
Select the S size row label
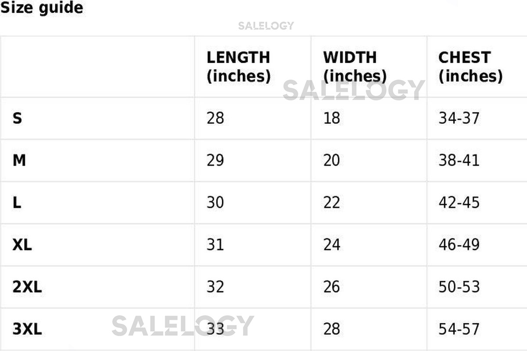pyautogui.click(x=17, y=118)
